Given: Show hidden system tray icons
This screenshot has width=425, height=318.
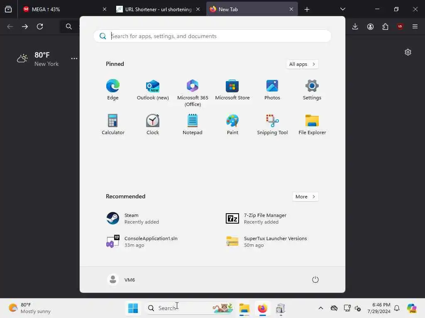Looking at the screenshot, I should click(321, 308).
